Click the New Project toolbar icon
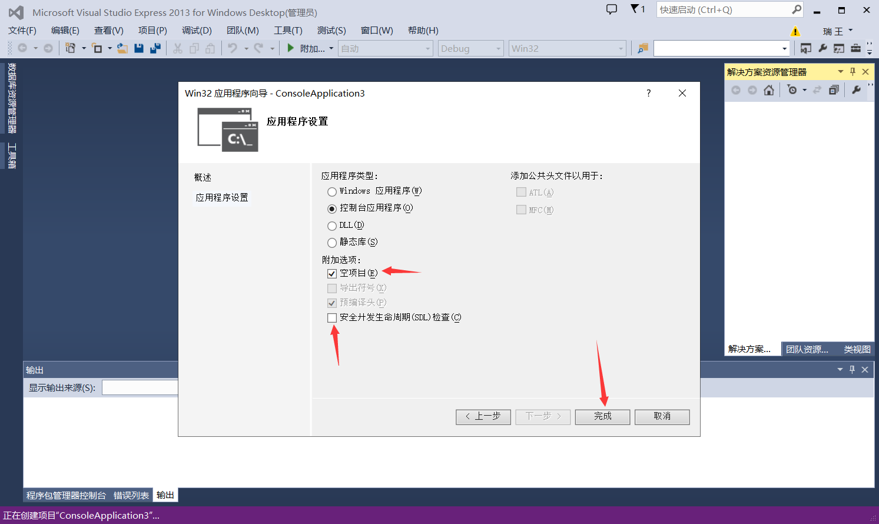 tap(71, 48)
